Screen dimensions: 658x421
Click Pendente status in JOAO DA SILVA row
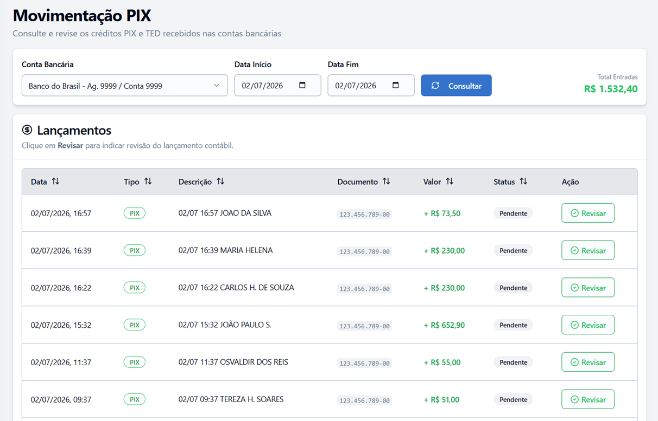point(513,213)
